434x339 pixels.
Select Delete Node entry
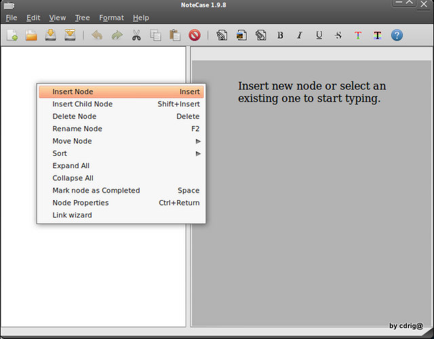(x=121, y=117)
